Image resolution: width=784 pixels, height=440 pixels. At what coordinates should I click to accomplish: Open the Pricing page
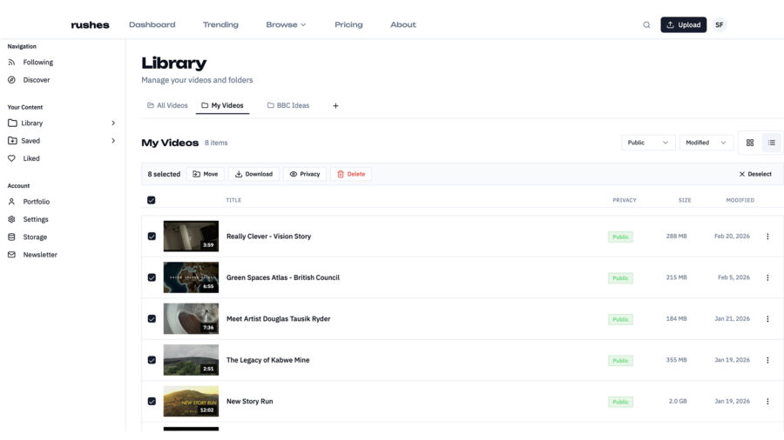[348, 24]
